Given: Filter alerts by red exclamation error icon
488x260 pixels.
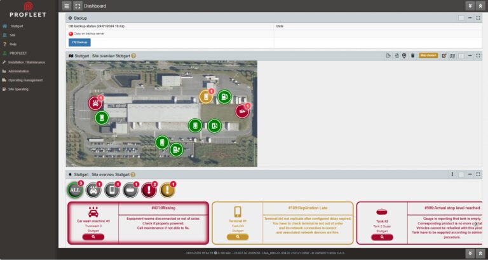Looking at the screenshot, I should pyautogui.click(x=149, y=190).
